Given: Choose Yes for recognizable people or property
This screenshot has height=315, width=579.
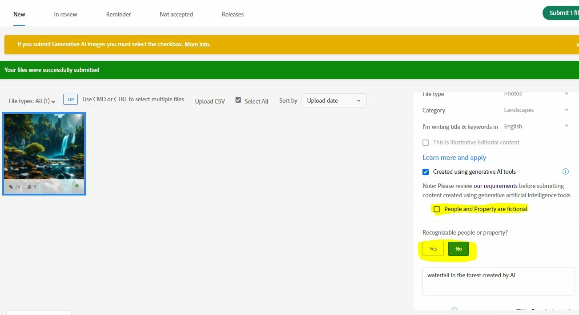Looking at the screenshot, I should (x=433, y=249).
